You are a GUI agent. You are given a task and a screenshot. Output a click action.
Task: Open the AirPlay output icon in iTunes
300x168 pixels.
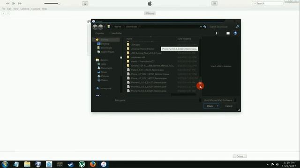click(x=85, y=3)
